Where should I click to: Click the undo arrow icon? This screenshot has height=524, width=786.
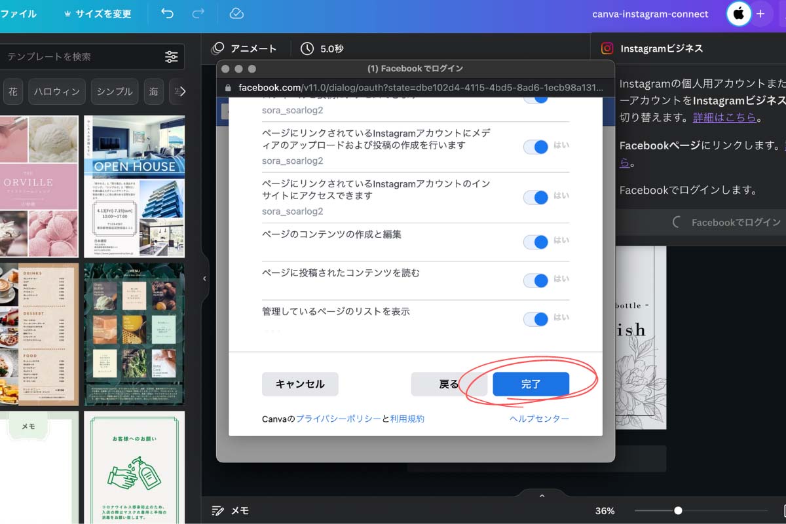click(167, 13)
